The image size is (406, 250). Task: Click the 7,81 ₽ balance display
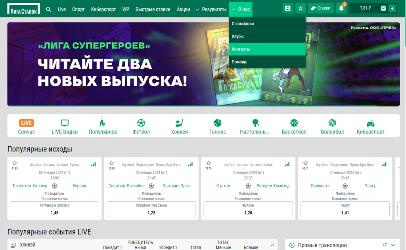coord(365,8)
